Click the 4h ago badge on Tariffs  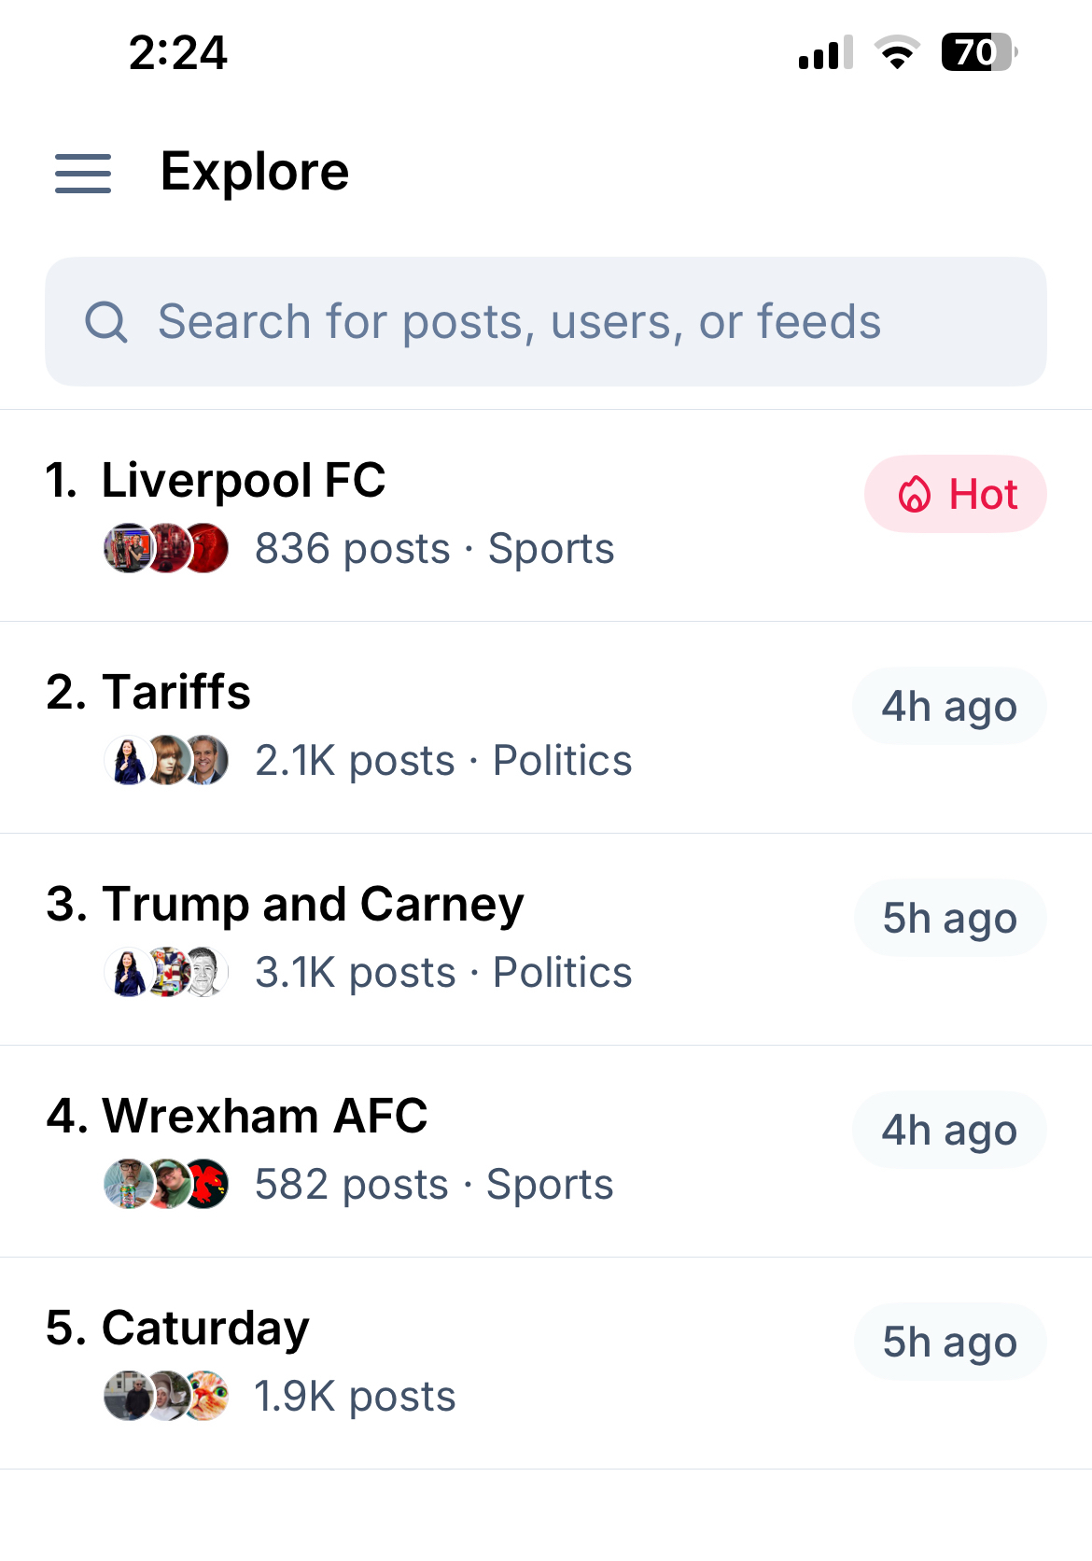(x=949, y=707)
